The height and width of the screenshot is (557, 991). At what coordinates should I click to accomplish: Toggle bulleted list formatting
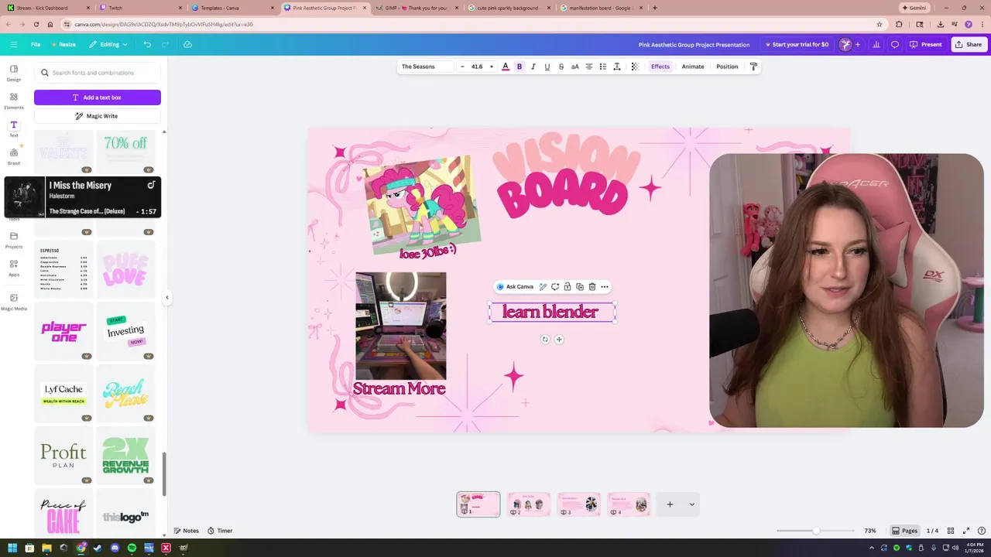(x=602, y=67)
